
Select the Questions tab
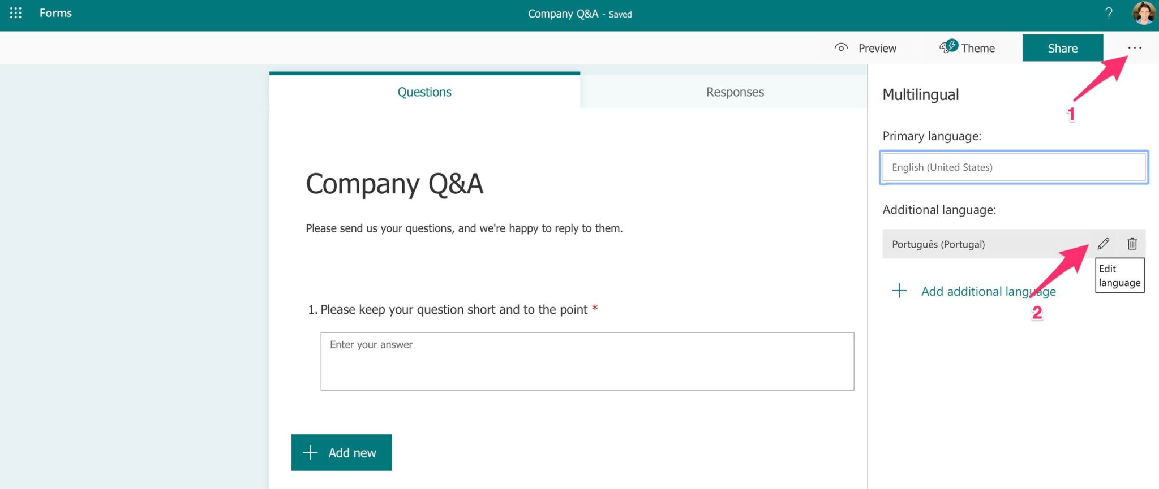click(x=424, y=92)
